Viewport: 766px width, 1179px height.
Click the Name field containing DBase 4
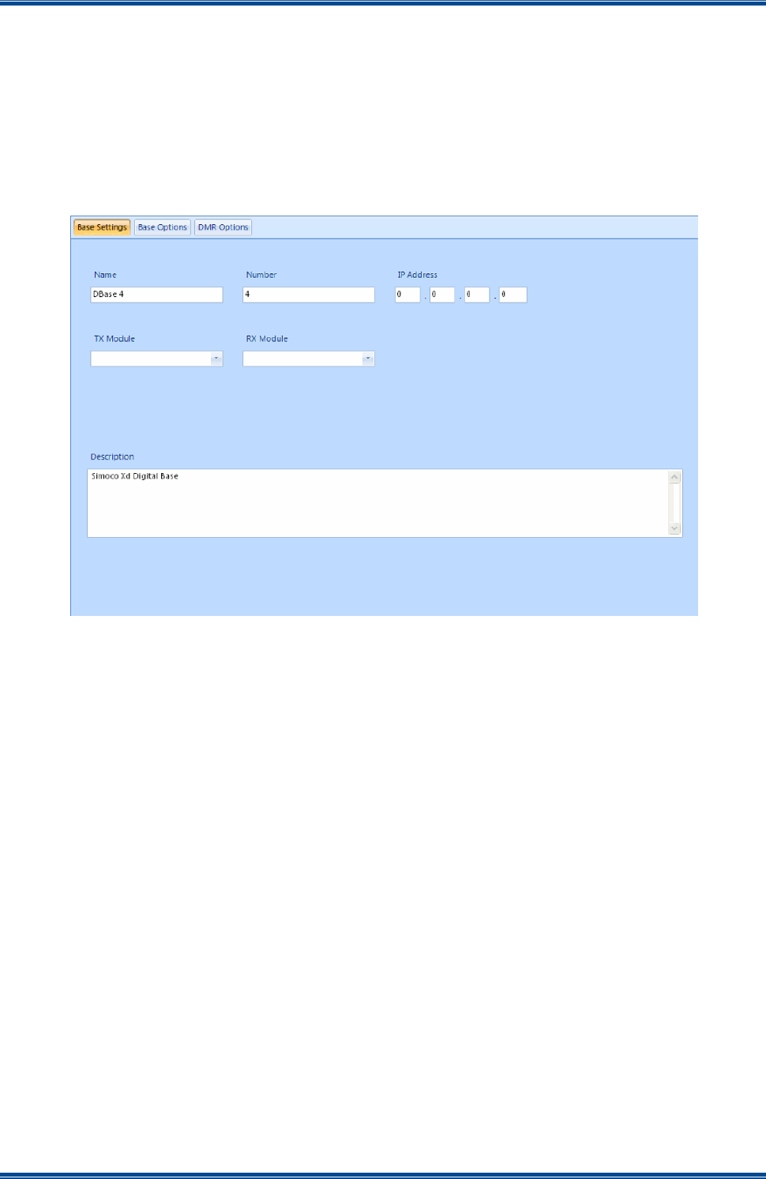(x=157, y=295)
